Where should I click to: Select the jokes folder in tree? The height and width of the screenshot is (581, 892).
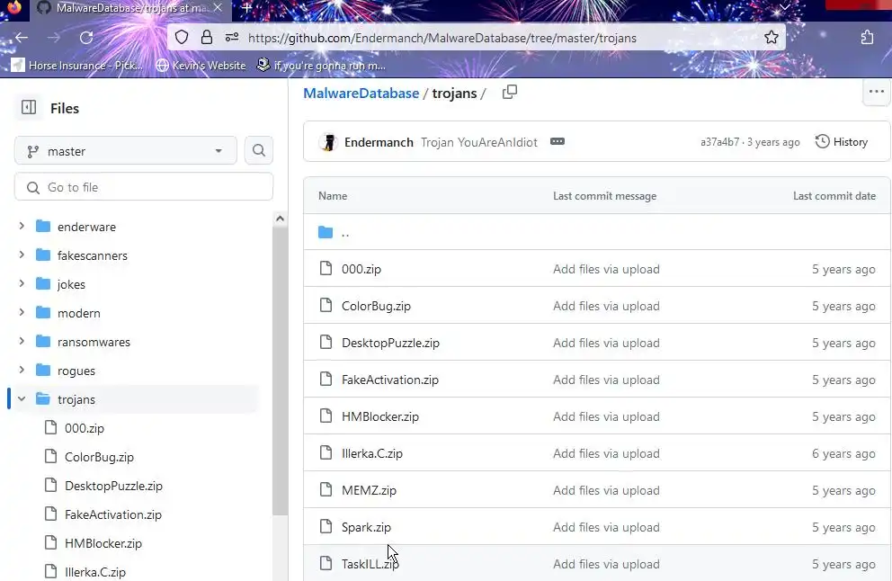coord(71,284)
